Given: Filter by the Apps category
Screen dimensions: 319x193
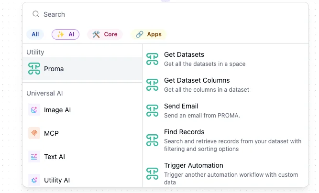Looking at the screenshot, I should (148, 34).
